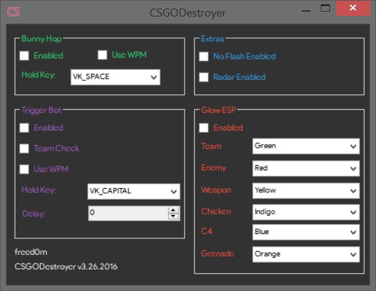Click the Glow ESP group title

click(218, 110)
